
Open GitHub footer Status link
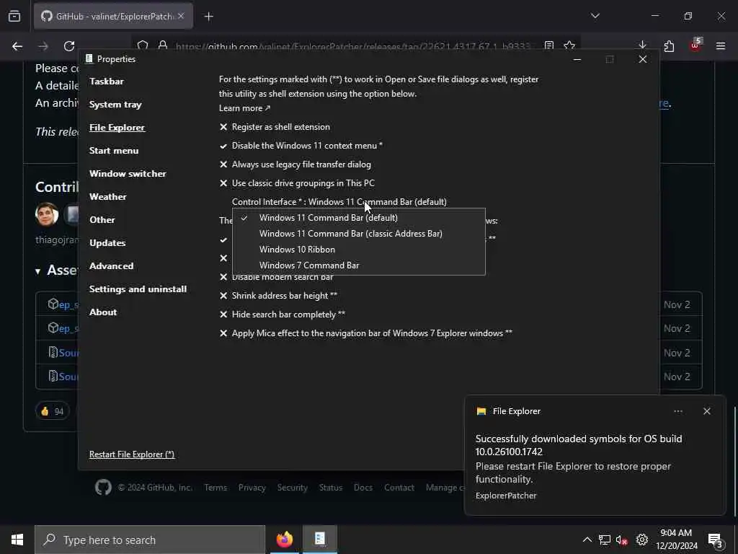coord(331,488)
